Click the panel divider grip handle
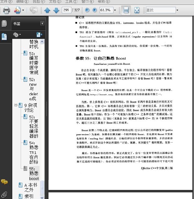The width and height of the screenshot is (194, 199). tap(47, 109)
